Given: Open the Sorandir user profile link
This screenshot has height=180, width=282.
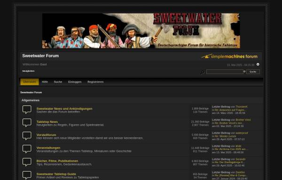Looking at the screenshot, I should (x=241, y=159).
